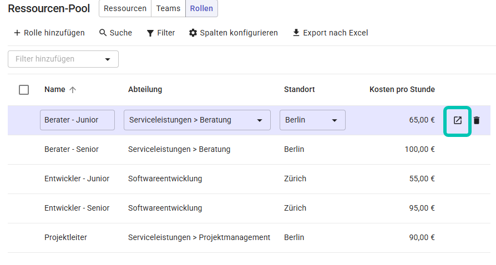Click Export nach Excel
Viewport: 496px width, 265px height.
pos(330,33)
